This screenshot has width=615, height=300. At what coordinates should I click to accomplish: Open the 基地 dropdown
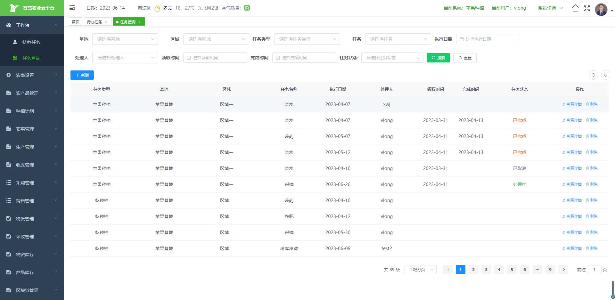(x=125, y=39)
